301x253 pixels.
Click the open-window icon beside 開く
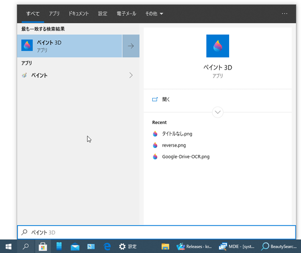[155, 99]
